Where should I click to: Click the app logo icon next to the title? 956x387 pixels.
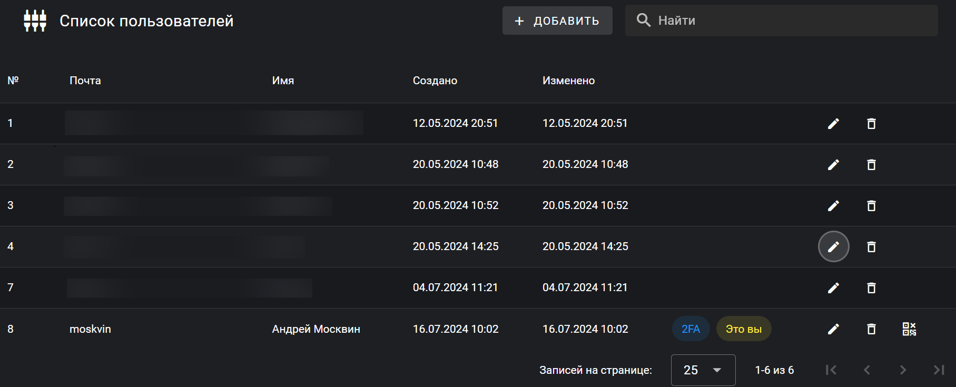[35, 21]
